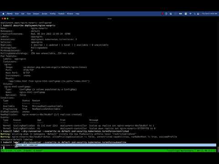219x164 pixels.
Task: Click the highlighted 'not labeled' output line
Action: pyautogui.click(x=116, y=145)
